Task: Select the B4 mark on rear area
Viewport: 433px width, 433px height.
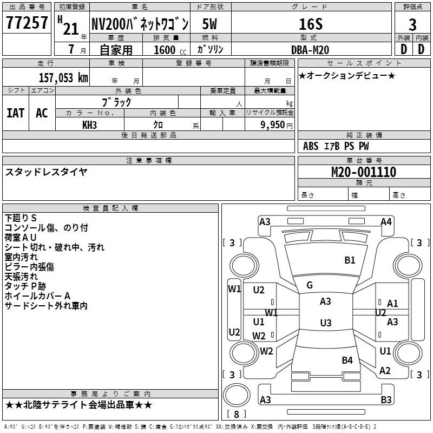Action: (347, 360)
